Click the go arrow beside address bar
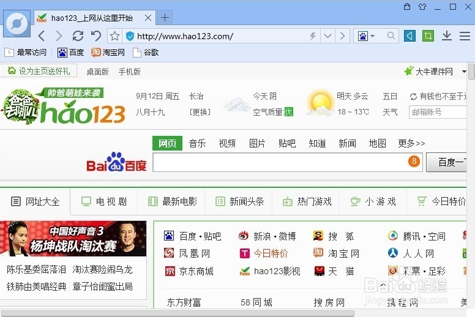The height and width of the screenshot is (317, 475). click(342, 36)
